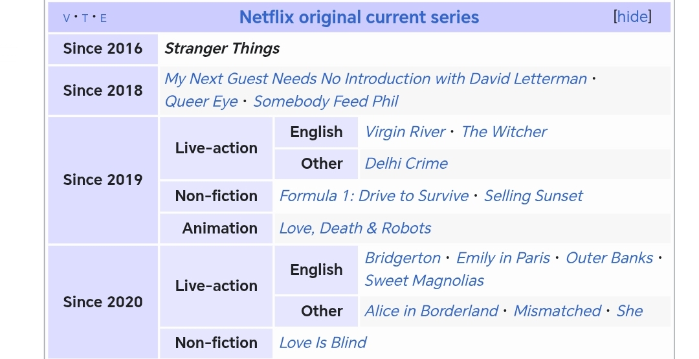The image size is (699, 359).
Task: Collapse the navbox with the hide link
Action: (632, 17)
